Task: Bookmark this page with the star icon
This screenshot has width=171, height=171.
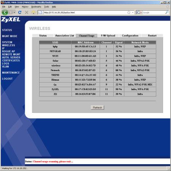Action: coord(129,13)
